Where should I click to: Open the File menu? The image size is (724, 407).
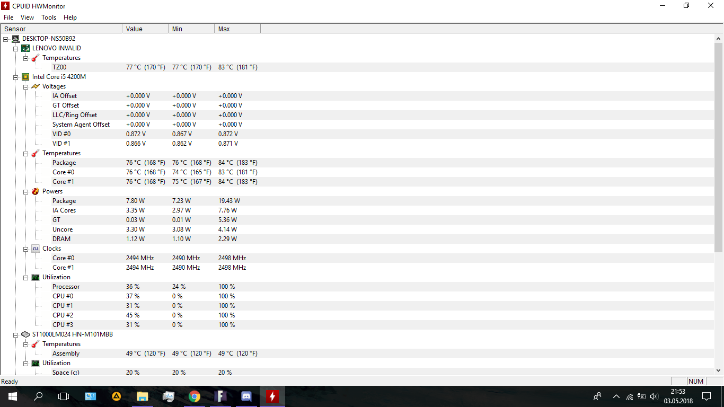coord(8,17)
